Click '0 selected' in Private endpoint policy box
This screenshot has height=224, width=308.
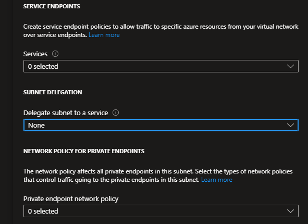point(43,211)
